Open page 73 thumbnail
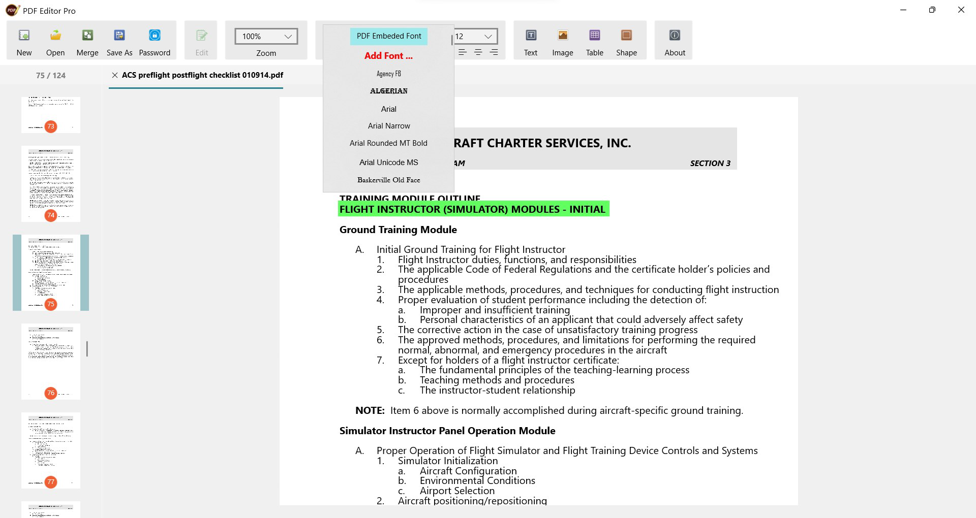976x518 pixels. tap(51, 115)
